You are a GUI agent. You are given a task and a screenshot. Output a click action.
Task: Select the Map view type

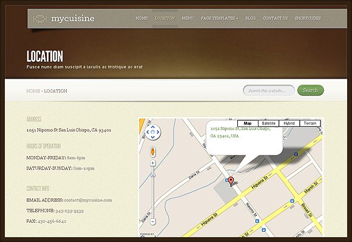[248, 123]
